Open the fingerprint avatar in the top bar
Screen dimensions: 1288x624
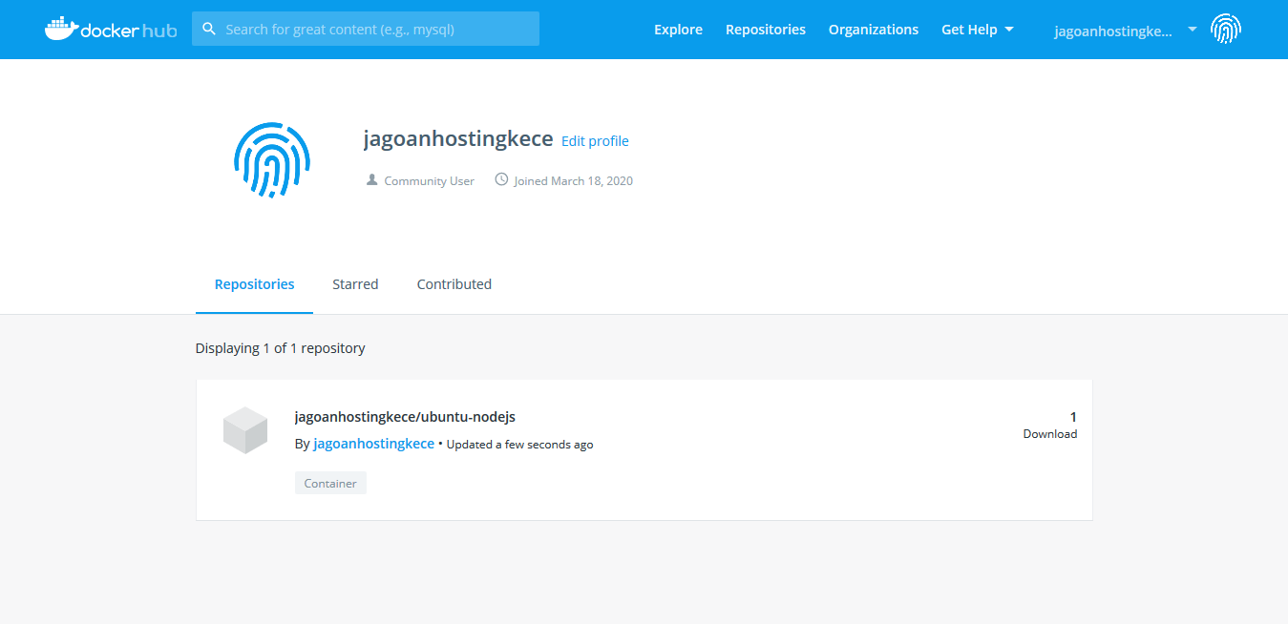click(1226, 30)
